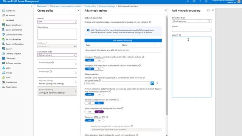Collapse the left sidebar with double chevron
Viewport: 242px width, 136px height.
31,6
